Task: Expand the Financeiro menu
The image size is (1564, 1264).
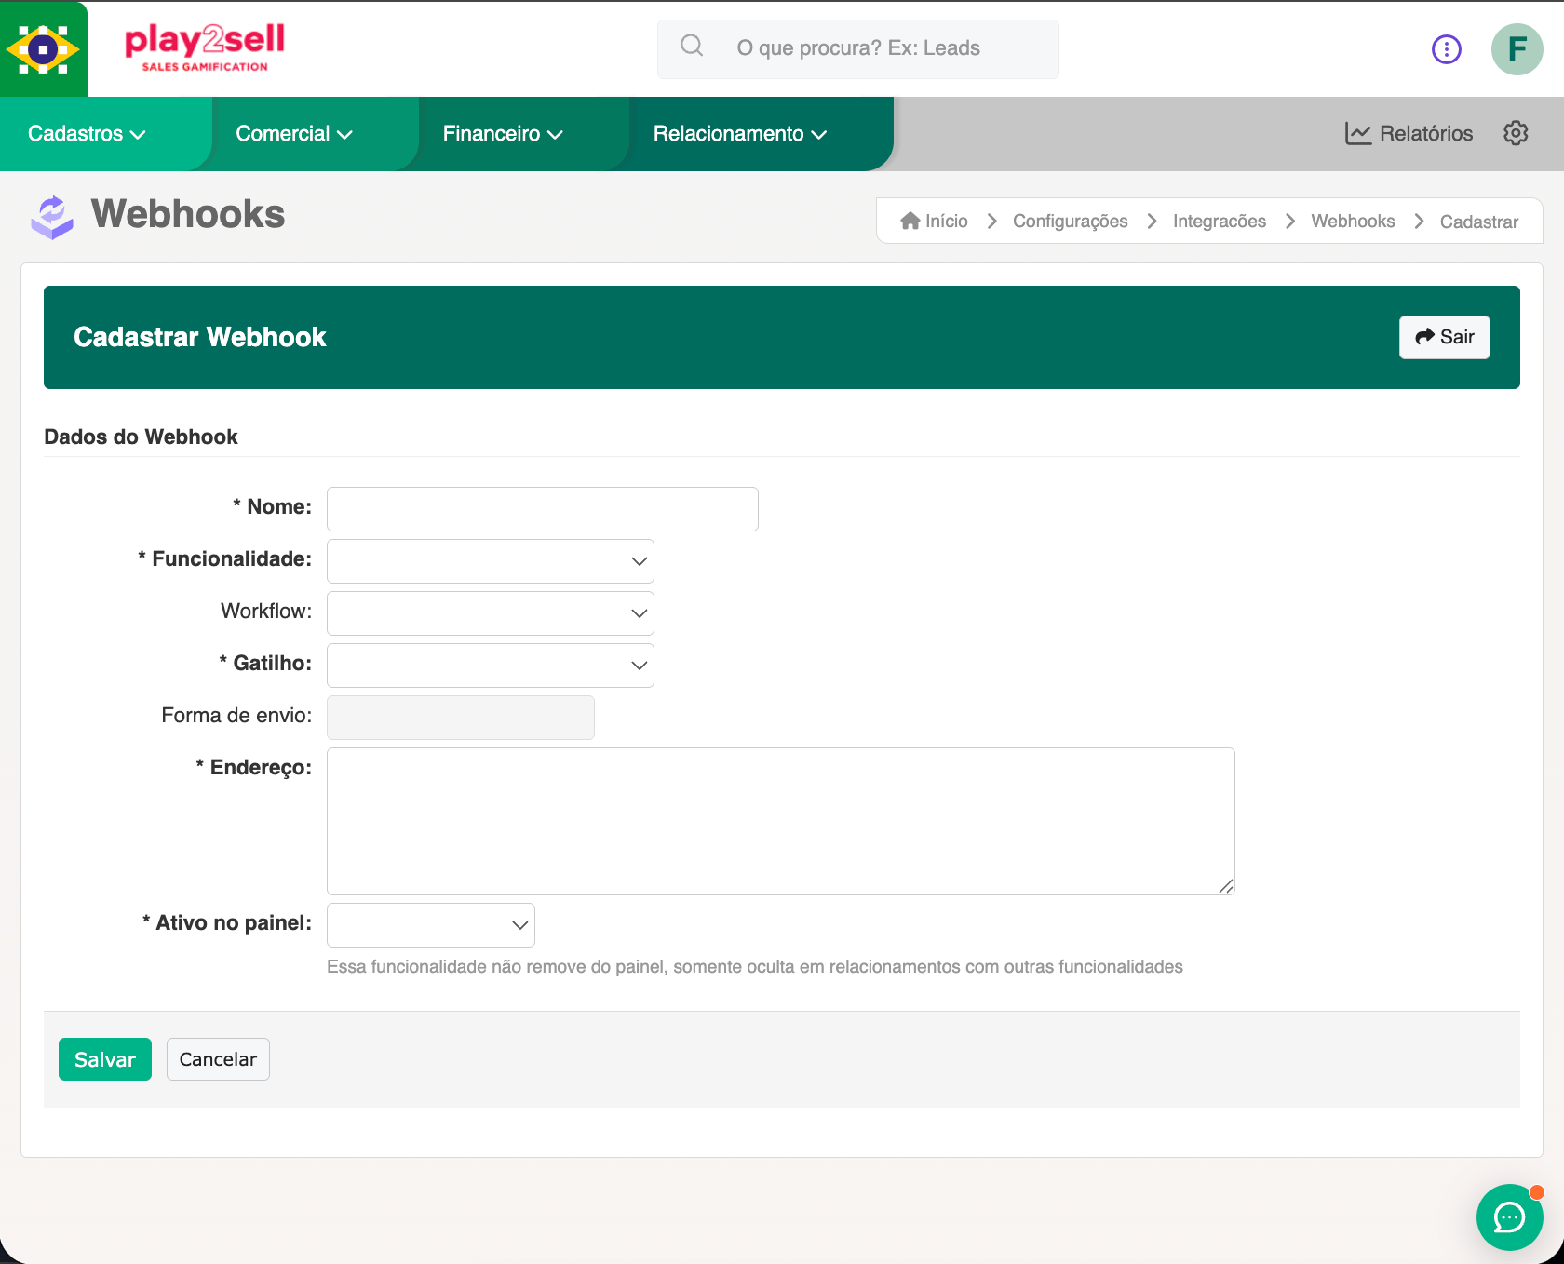Action: pos(503,133)
